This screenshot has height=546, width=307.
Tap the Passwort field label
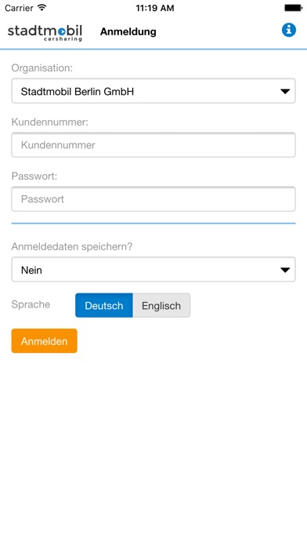pyautogui.click(x=34, y=177)
